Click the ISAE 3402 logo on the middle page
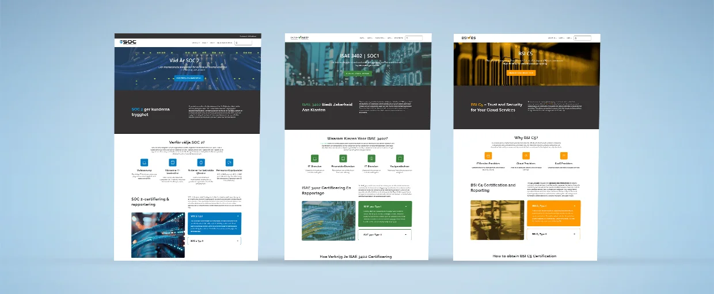Viewport: 714px width, 294px height. (300, 38)
